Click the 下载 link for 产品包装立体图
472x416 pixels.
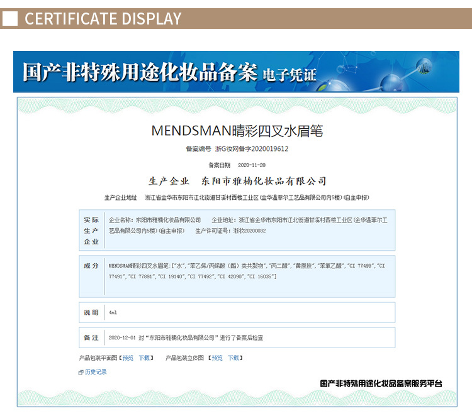(x=233, y=358)
